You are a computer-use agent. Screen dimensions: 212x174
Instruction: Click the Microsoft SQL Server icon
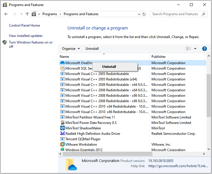point(62,68)
